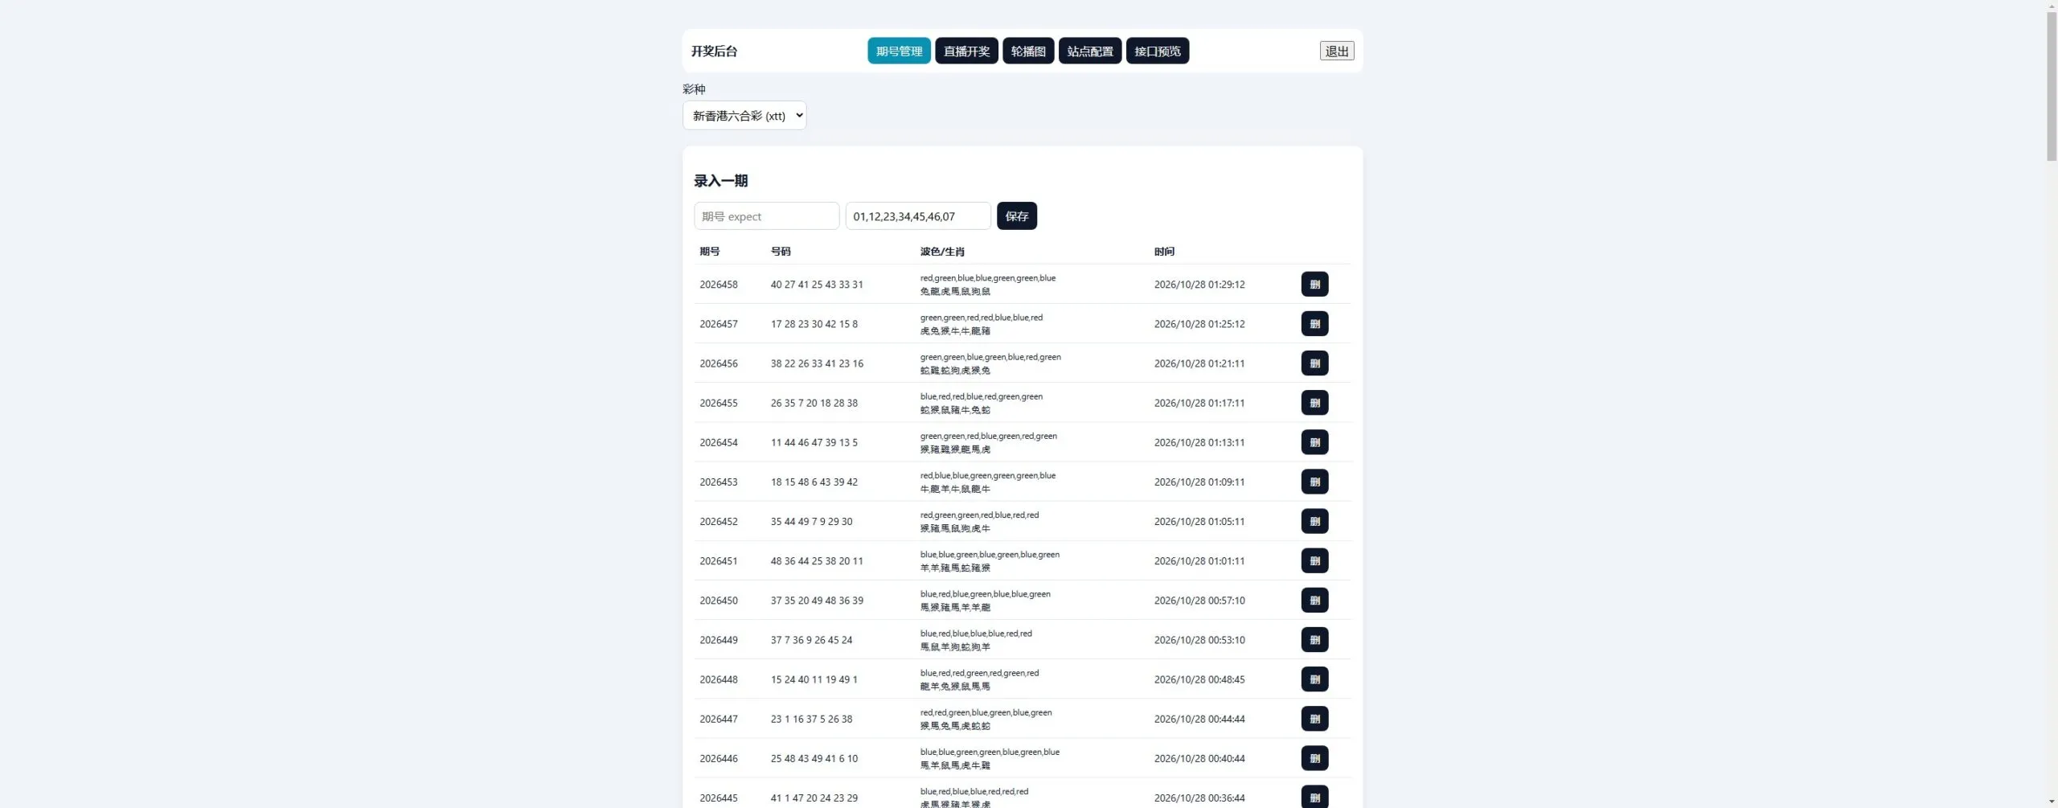Delete row for issue 2026447

[x=1314, y=718]
